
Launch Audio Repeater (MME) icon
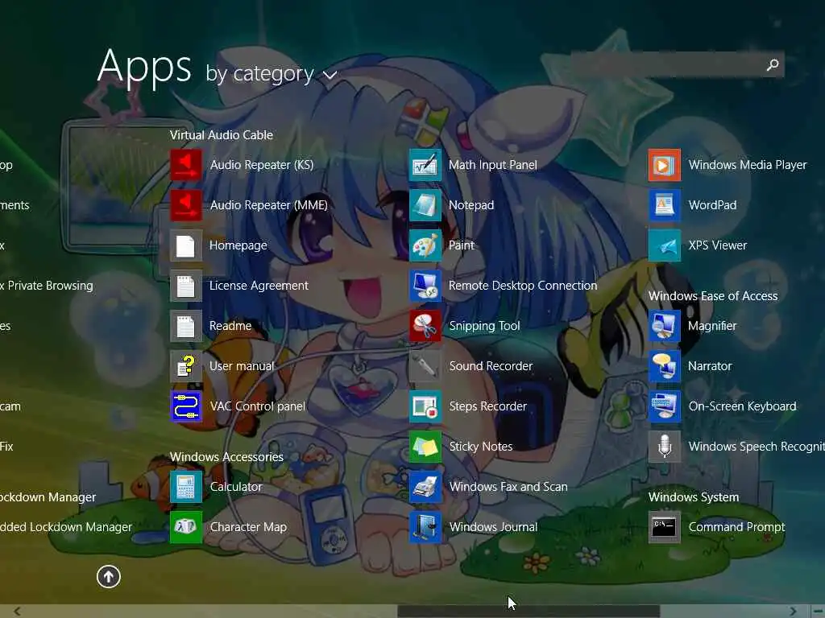[186, 205]
